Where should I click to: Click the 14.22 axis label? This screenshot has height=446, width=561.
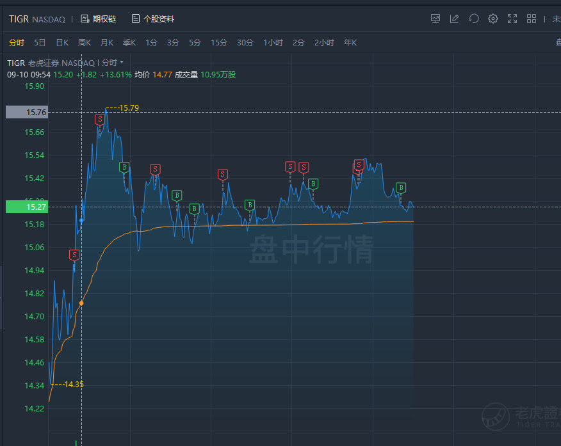[34, 408]
